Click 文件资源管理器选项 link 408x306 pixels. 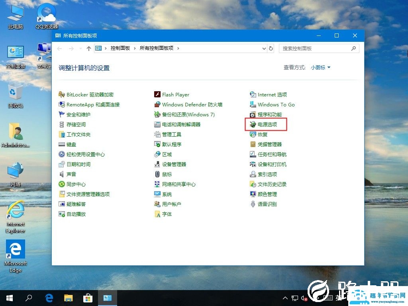[88, 194]
